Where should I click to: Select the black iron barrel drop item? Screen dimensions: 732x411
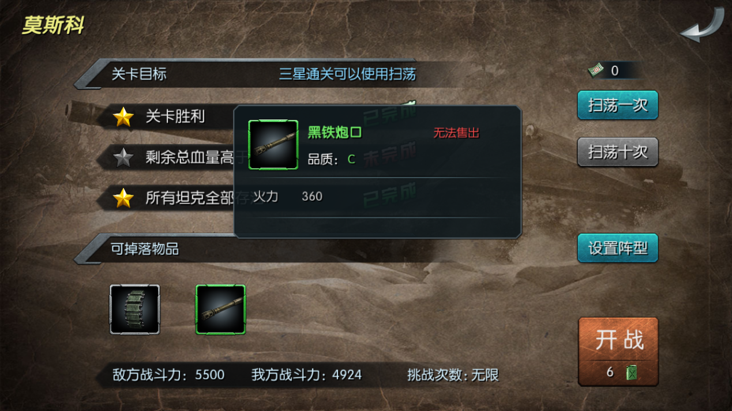coord(220,310)
